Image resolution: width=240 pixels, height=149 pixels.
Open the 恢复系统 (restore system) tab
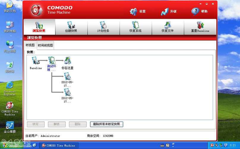click(136, 27)
